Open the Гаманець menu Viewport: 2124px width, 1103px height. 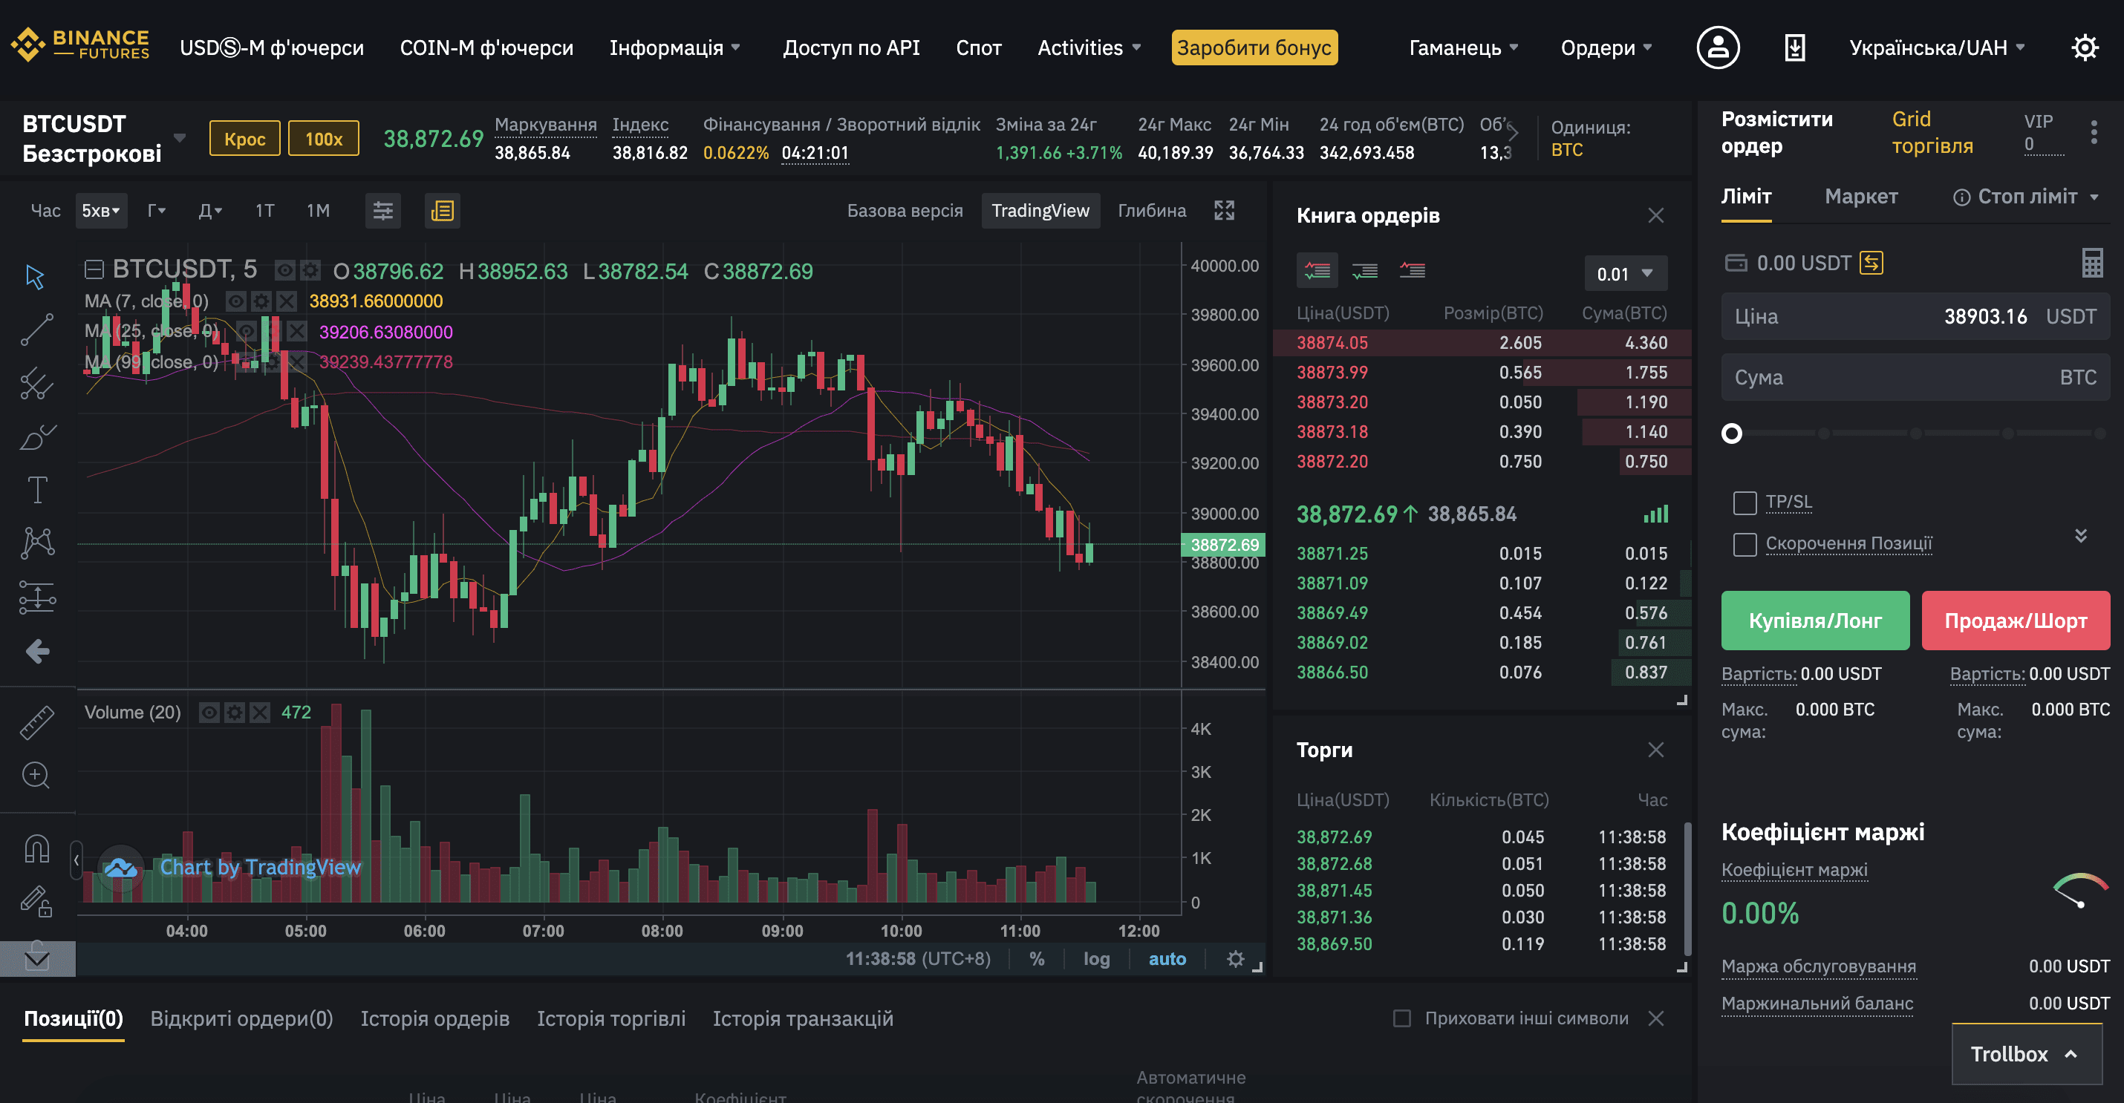coord(1464,47)
